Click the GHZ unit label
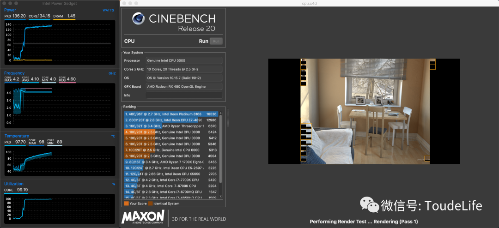The image size is (499, 228). pos(112,73)
